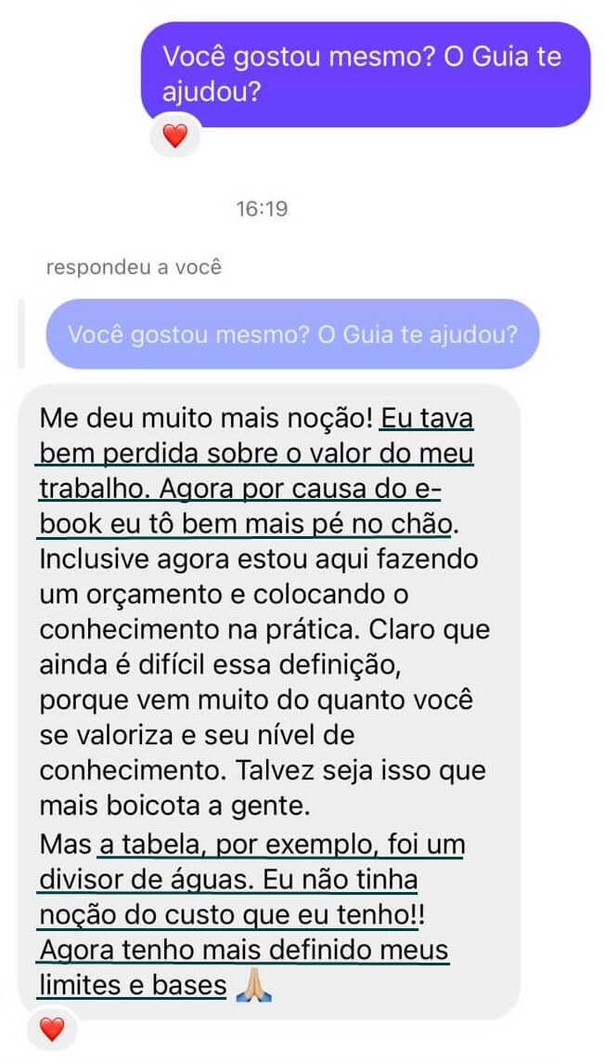The height and width of the screenshot is (1063, 605).
Task: Click the praying hands emoji
Action: (253, 987)
